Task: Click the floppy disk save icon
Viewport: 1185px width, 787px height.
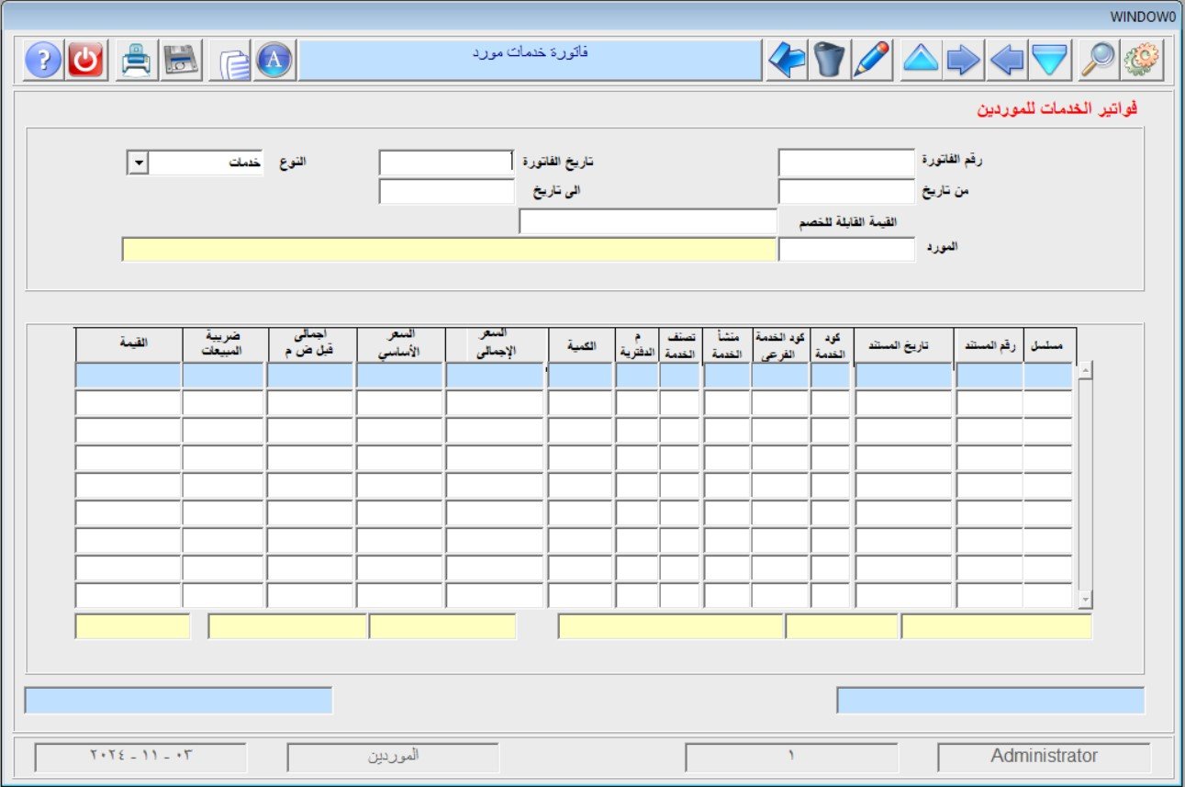Action: pyautogui.click(x=181, y=61)
